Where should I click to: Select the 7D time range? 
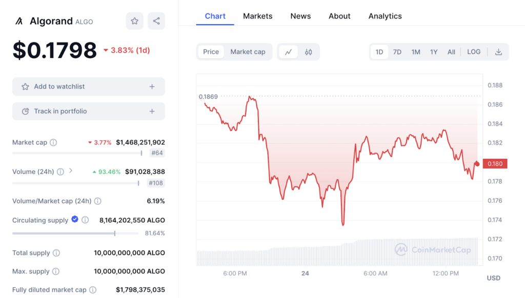click(397, 52)
